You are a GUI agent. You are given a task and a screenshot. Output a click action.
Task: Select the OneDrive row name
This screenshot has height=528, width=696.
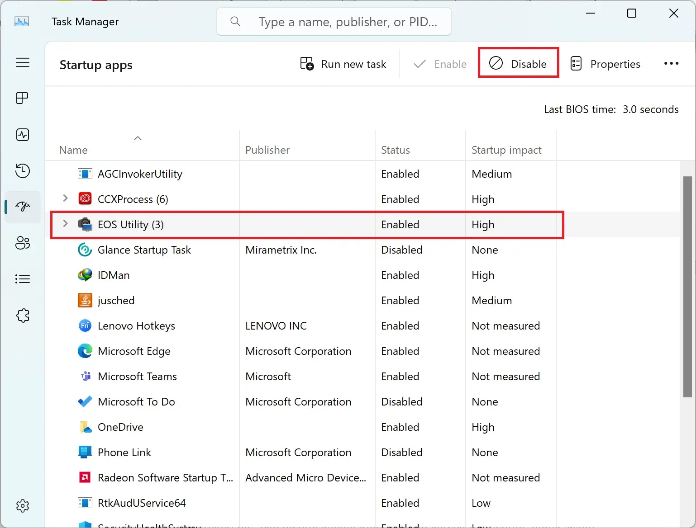(120, 427)
